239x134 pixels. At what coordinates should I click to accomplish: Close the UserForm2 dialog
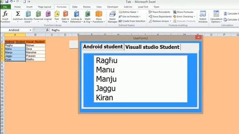click(198, 37)
